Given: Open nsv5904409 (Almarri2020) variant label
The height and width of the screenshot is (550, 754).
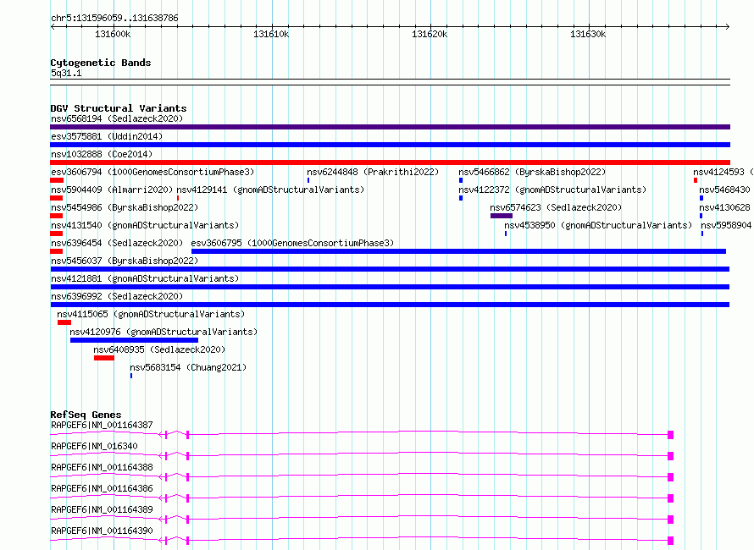Looking at the screenshot, I should (x=112, y=190).
